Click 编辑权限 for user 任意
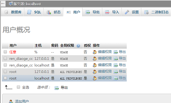Screen dimensions: 171x103 [x=105, y=52]
